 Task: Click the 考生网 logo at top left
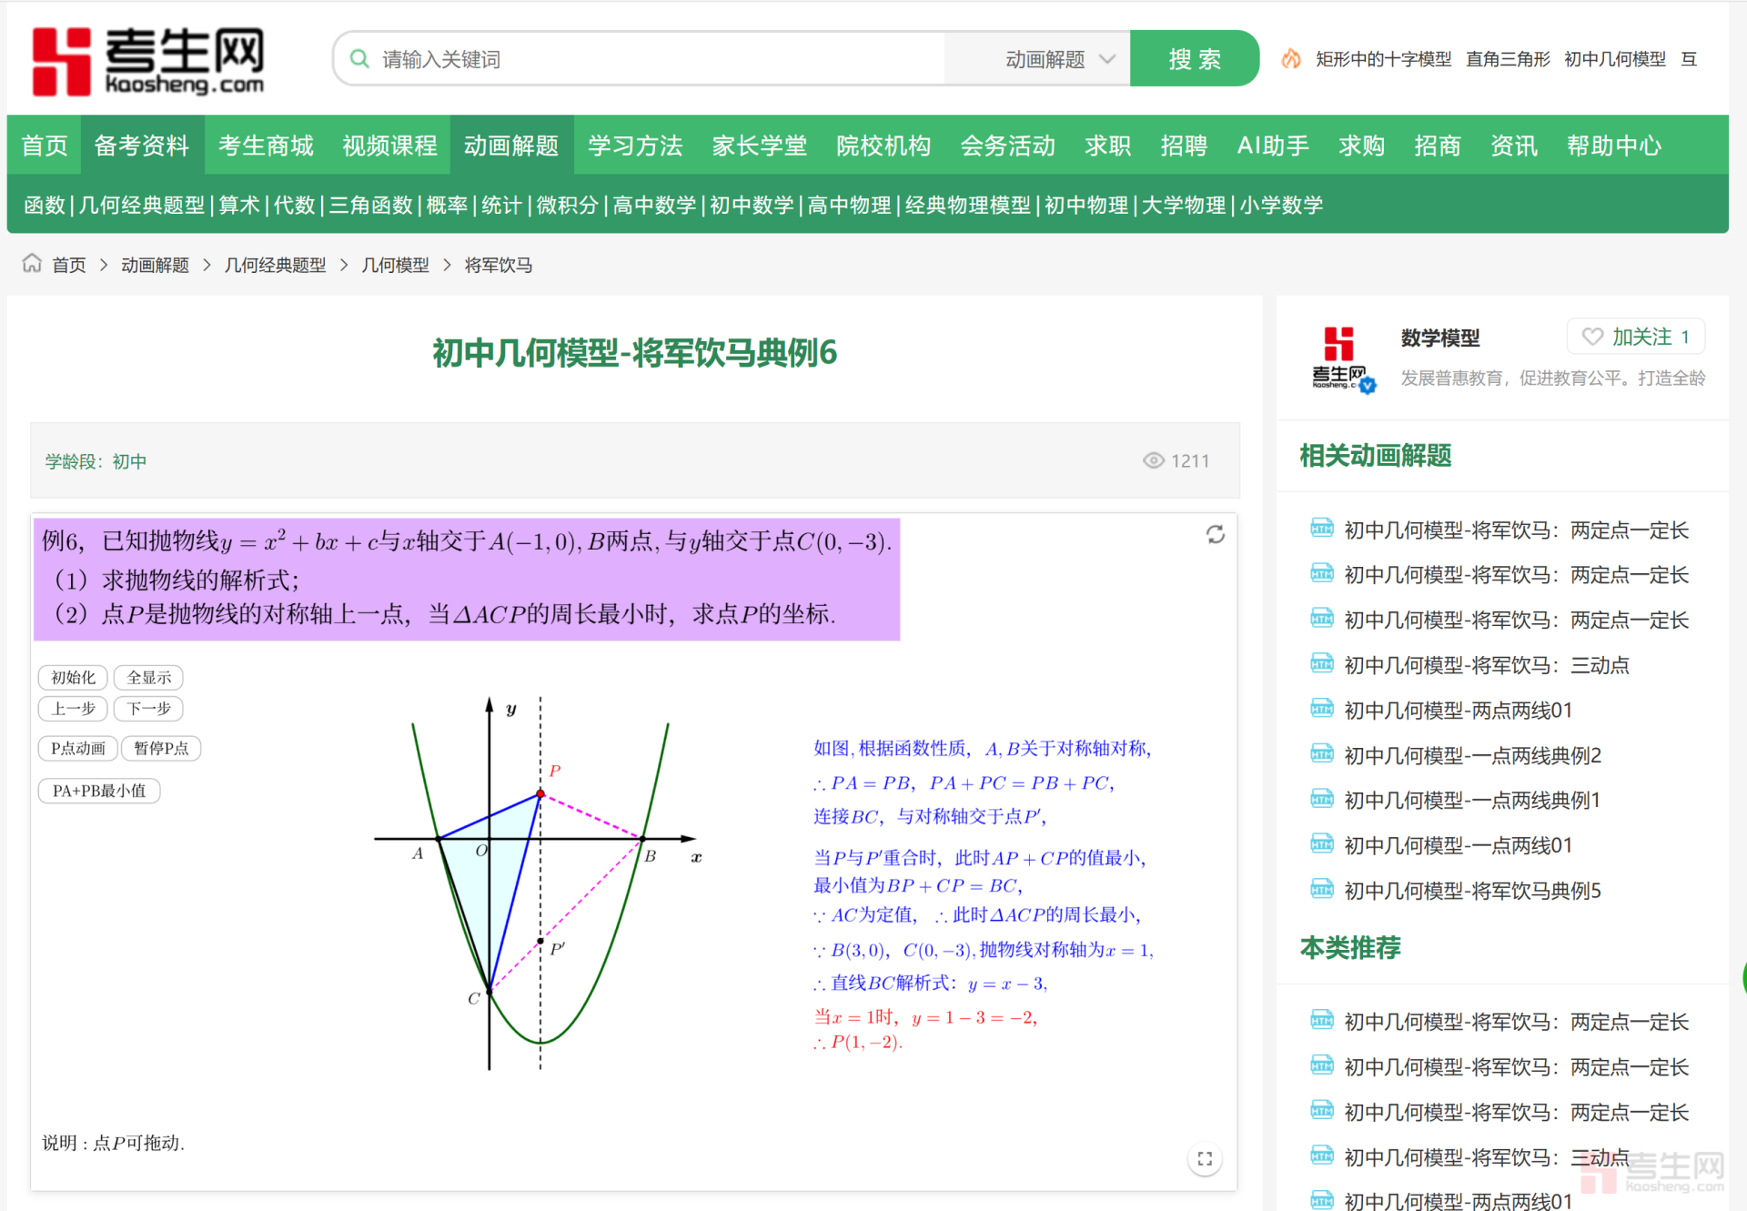point(148,61)
